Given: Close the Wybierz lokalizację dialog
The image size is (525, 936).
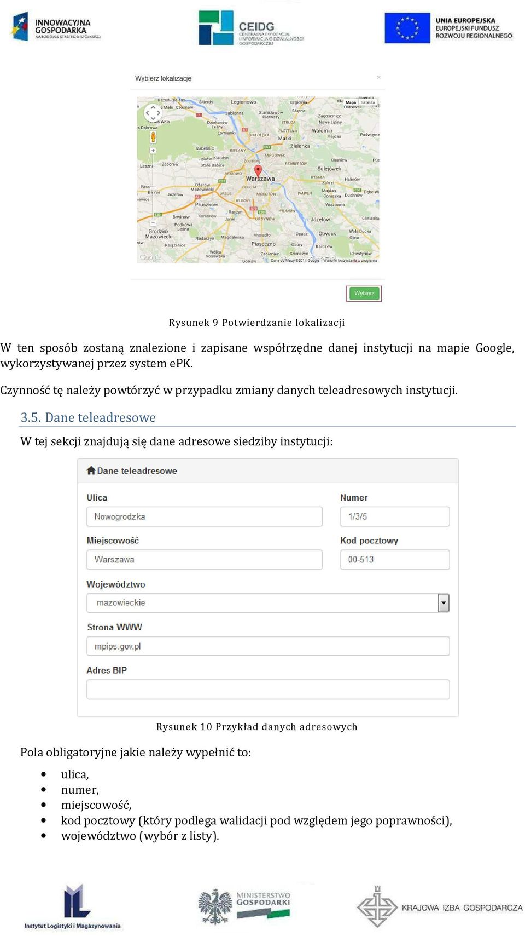Looking at the screenshot, I should pos(378,77).
